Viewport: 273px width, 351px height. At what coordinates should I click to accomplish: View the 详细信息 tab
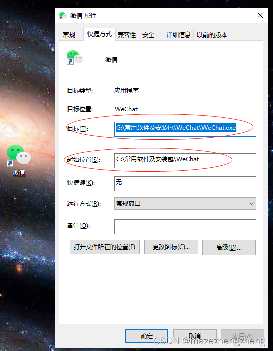178,34
